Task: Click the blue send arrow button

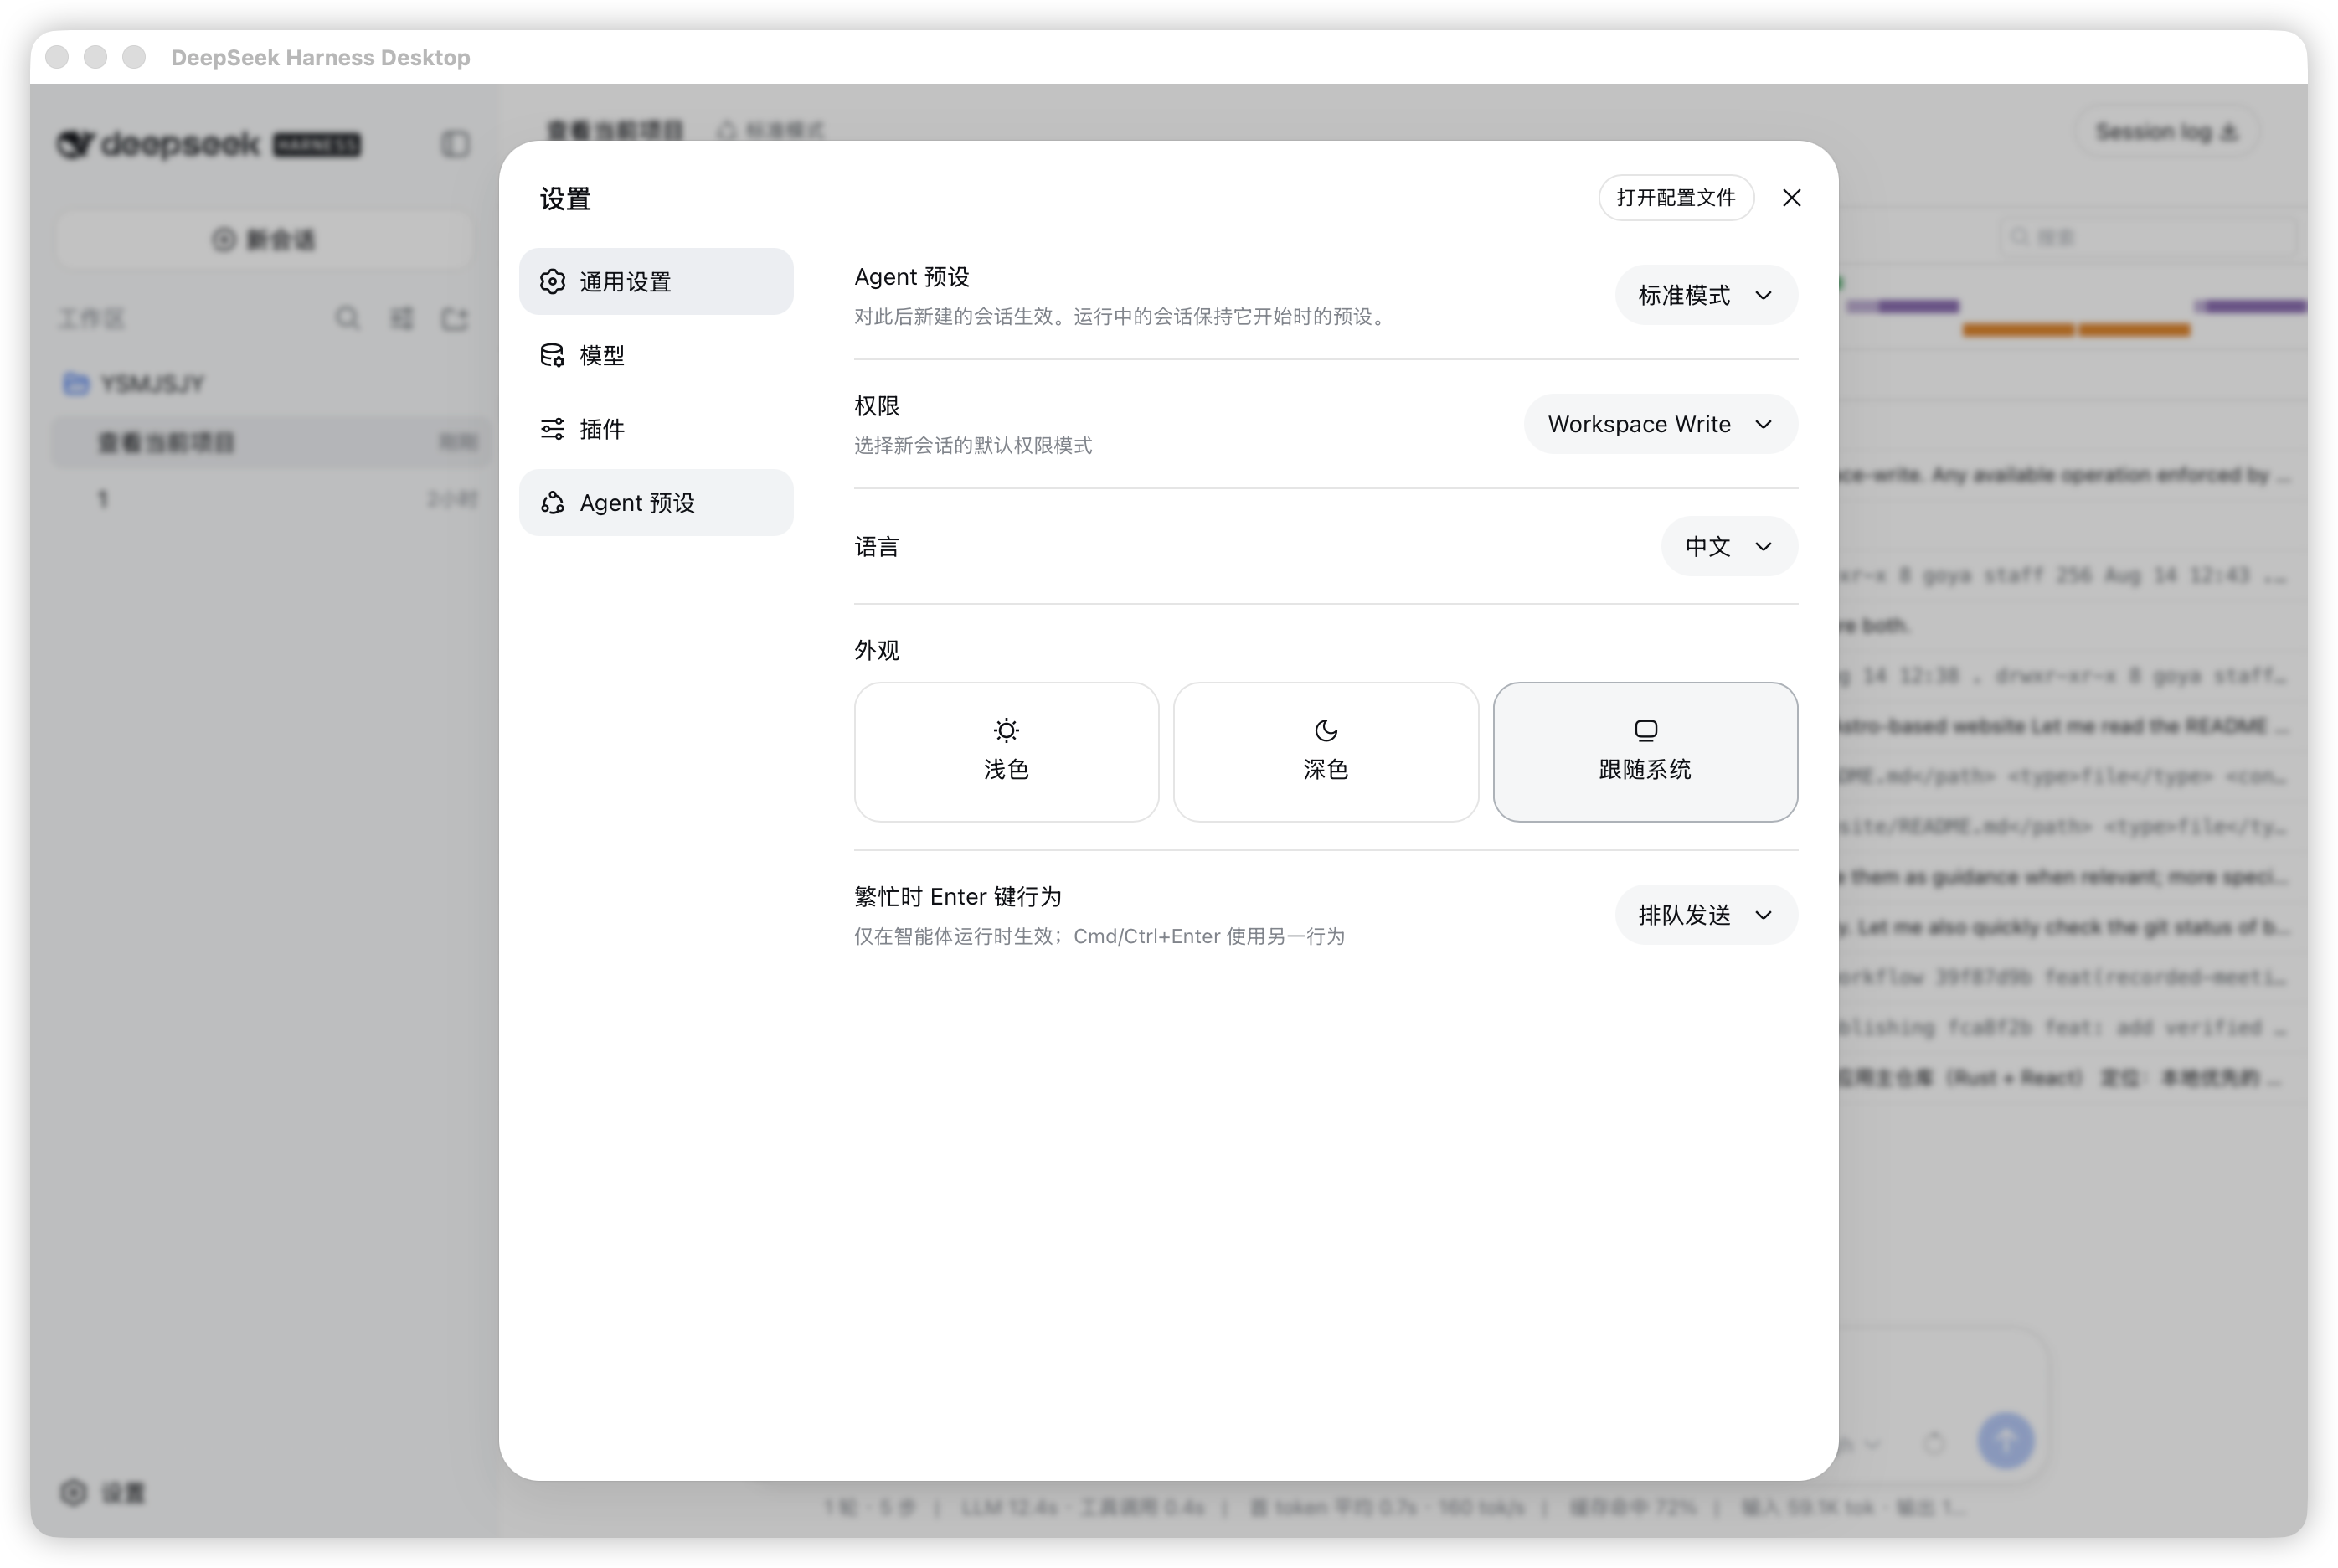Action: pos(2006,1440)
